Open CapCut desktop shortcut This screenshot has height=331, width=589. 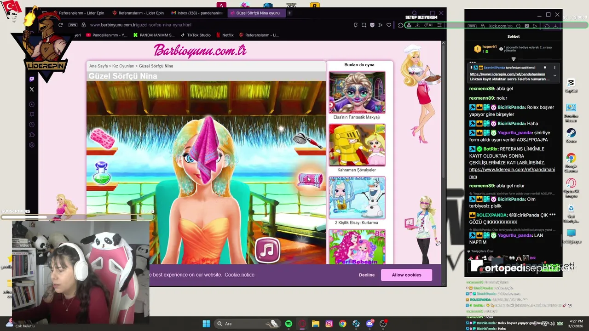pyautogui.click(x=571, y=86)
